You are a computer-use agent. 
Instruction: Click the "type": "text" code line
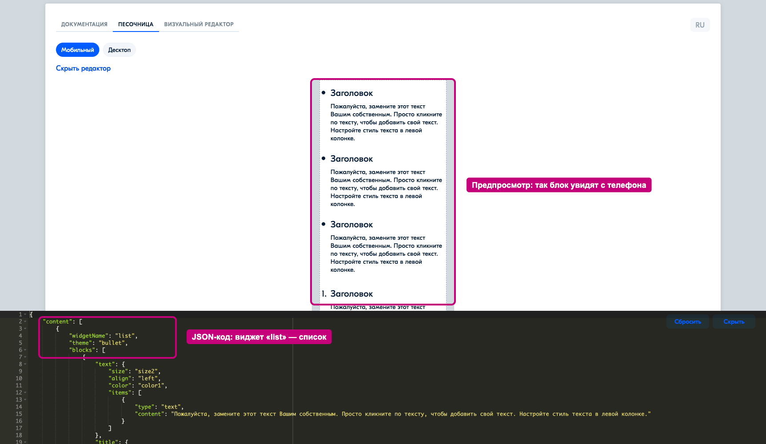[159, 407]
